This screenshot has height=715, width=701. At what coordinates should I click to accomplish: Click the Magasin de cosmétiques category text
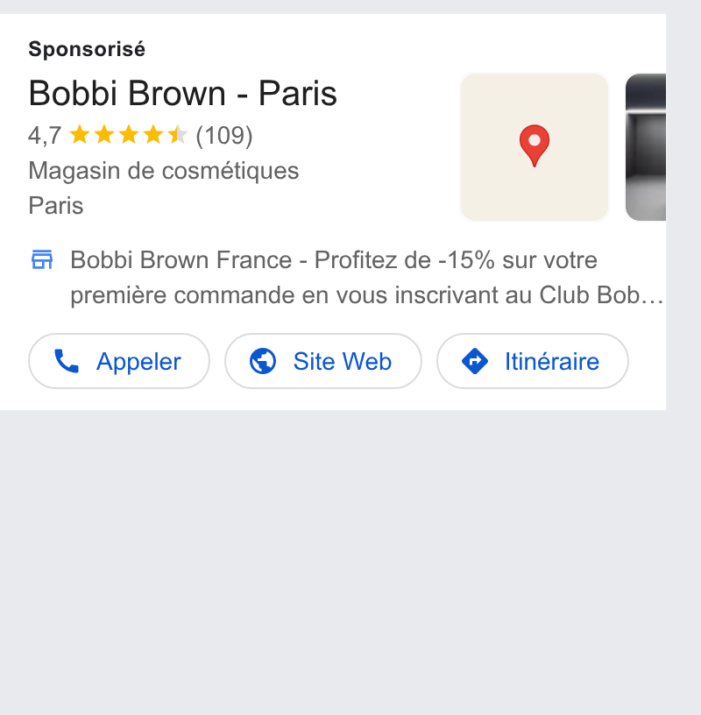(x=164, y=171)
